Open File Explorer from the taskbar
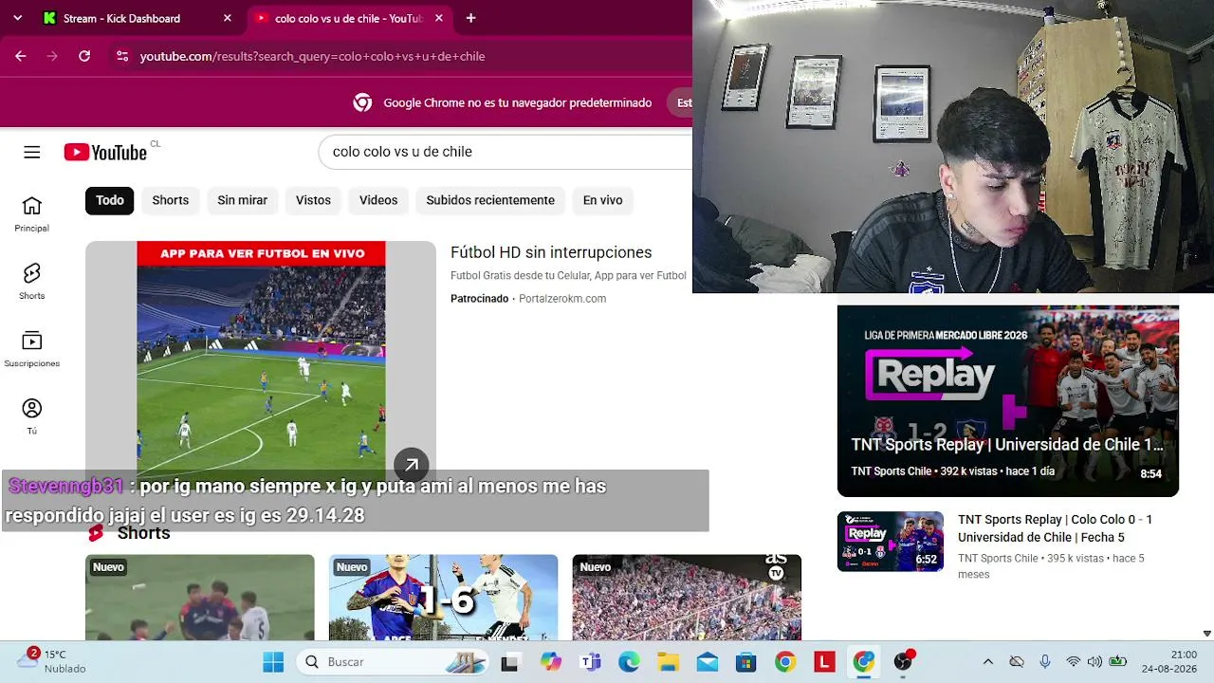 (669, 662)
